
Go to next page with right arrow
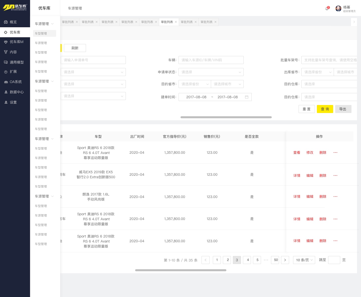(x=285, y=260)
